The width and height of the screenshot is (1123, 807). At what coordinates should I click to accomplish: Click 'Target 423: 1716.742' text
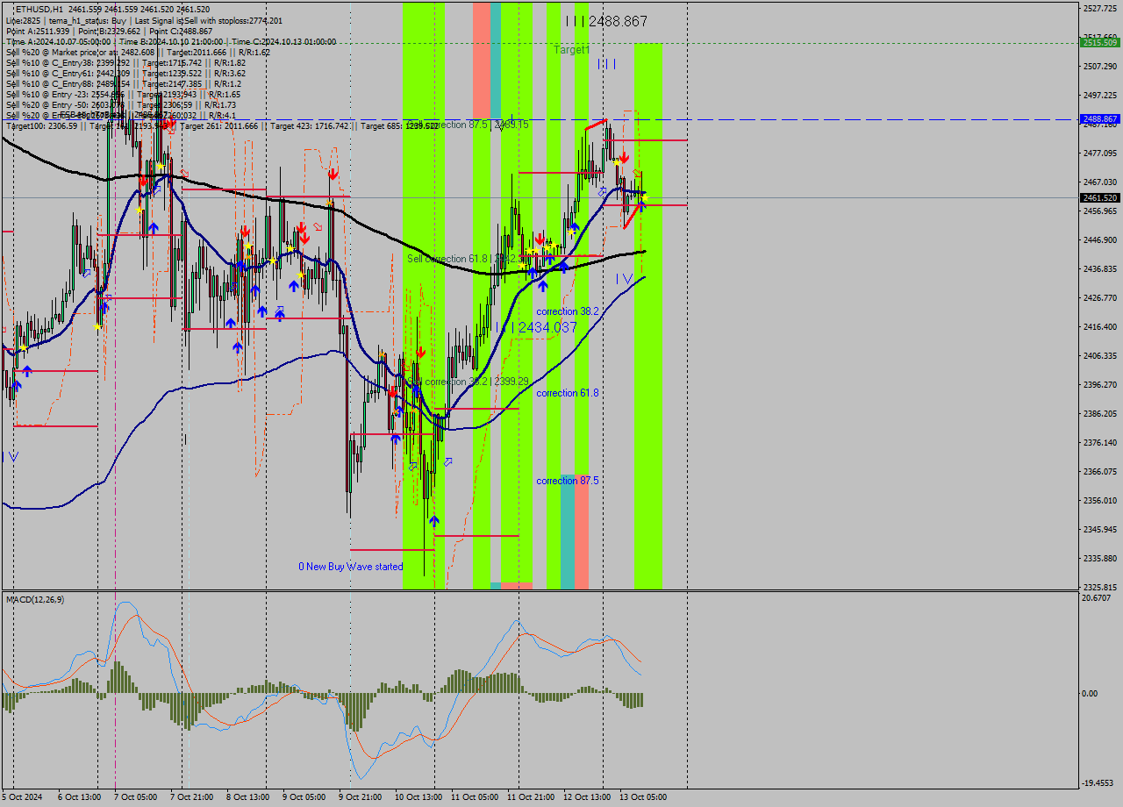point(311,125)
